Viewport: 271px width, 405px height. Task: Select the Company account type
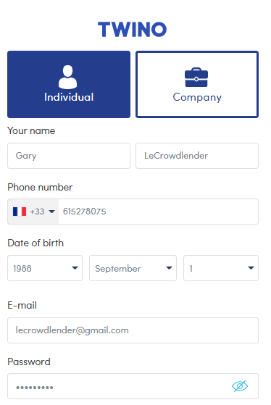197,85
